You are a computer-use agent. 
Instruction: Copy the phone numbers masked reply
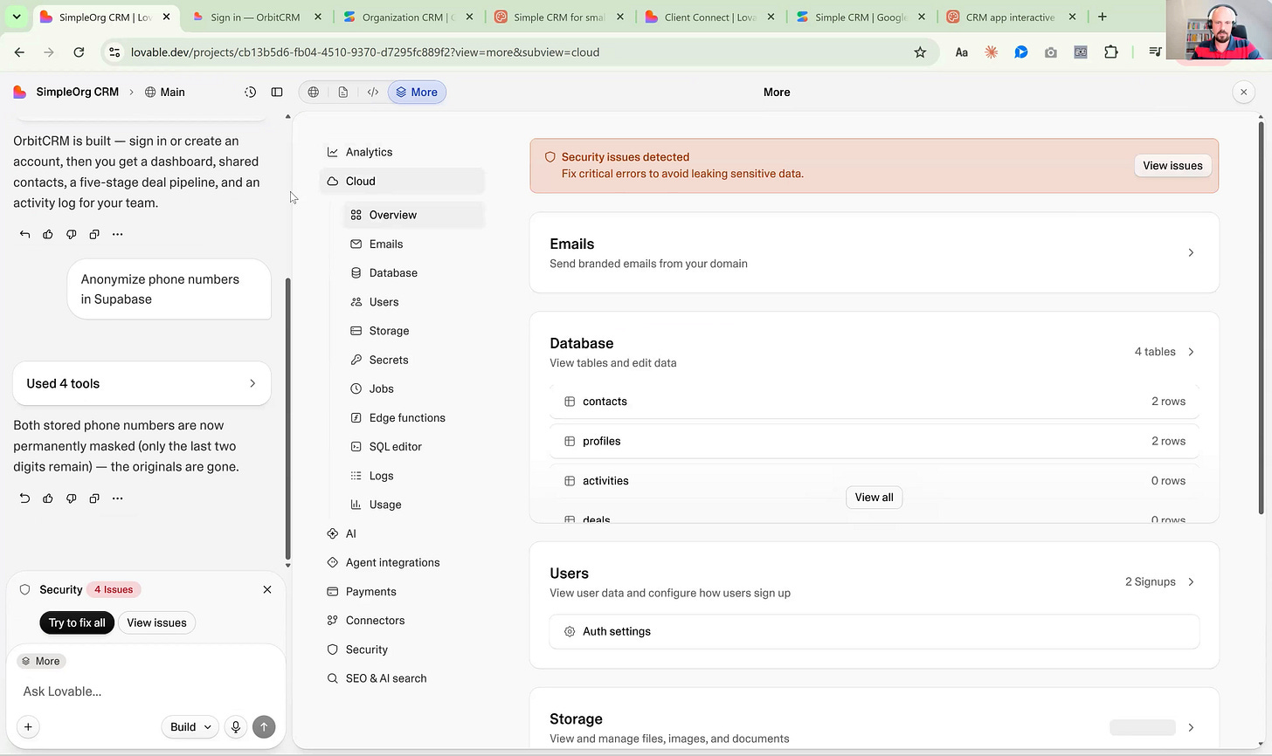tap(94, 498)
